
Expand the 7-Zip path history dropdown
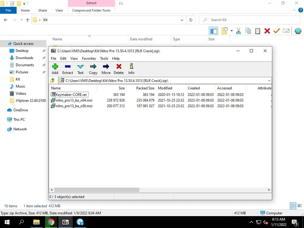pyautogui.click(x=269, y=81)
